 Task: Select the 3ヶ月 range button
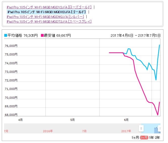click(x=144, y=137)
